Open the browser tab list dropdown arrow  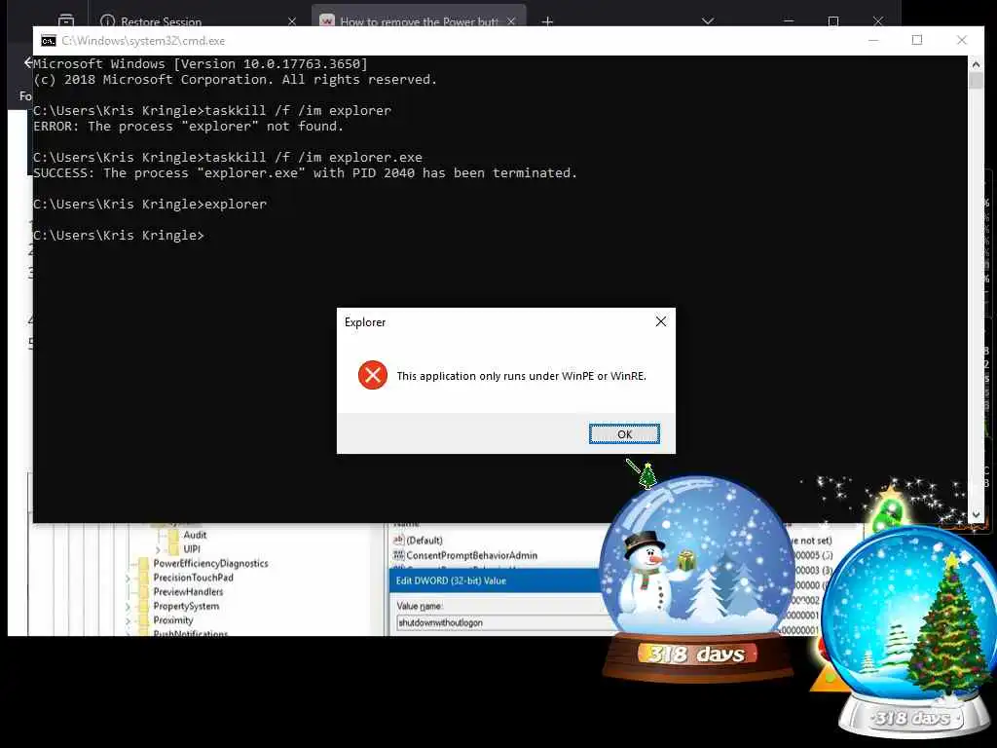pos(707,21)
